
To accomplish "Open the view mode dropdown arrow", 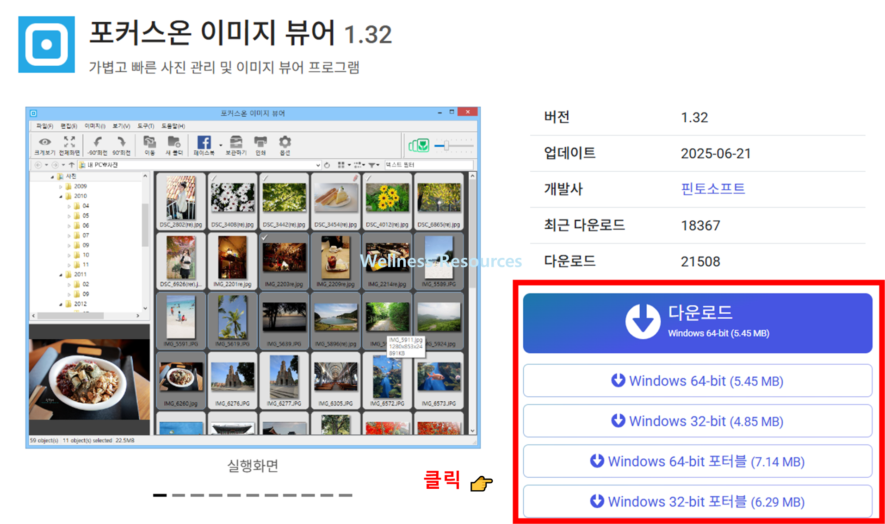I will 349,165.
